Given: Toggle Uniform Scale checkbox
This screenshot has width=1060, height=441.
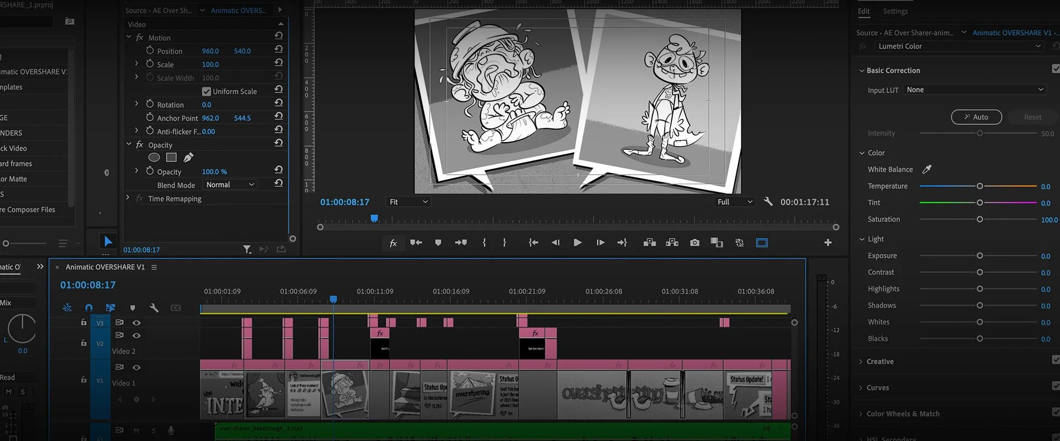Looking at the screenshot, I should tap(206, 92).
